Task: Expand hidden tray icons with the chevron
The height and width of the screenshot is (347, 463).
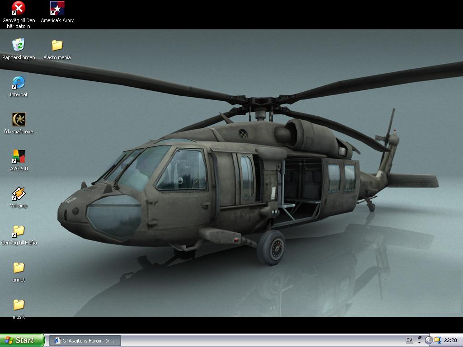Action: point(429,341)
